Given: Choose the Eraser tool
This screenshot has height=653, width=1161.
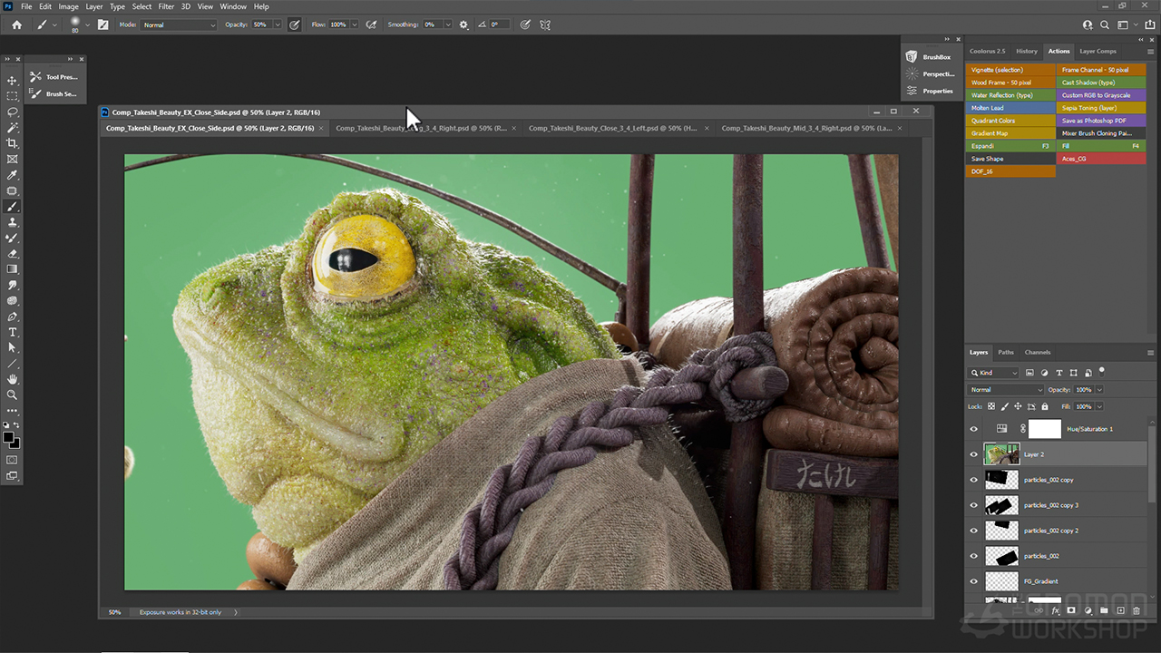Looking at the screenshot, I should 13,253.
